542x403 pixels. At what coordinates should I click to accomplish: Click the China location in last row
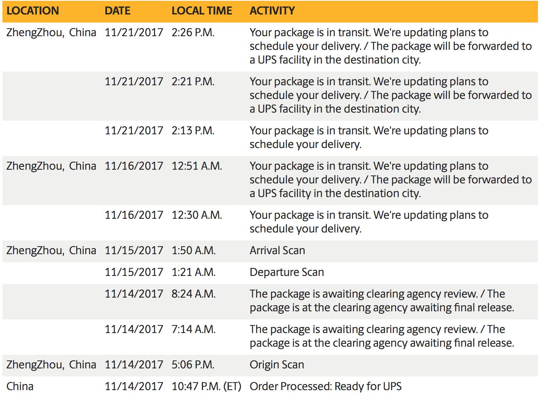pos(20,387)
